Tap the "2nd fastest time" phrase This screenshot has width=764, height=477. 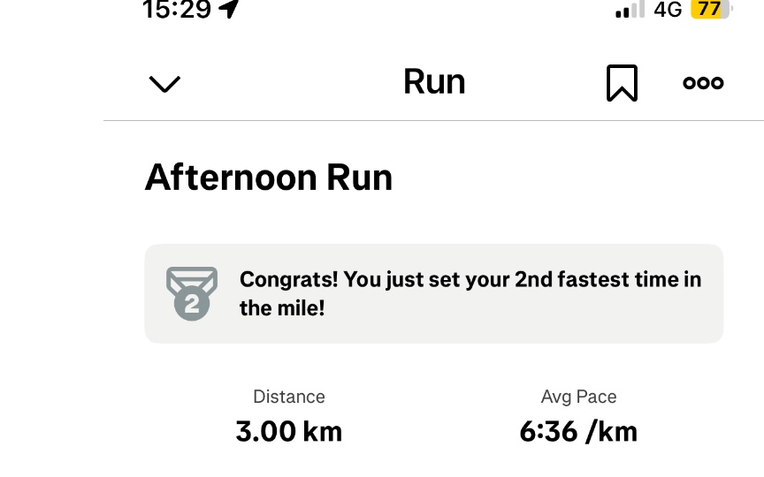tap(577, 280)
